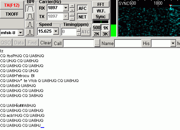Screen dimensions: 180x130
Task: Open the RX carrier frequency dropdown
Action: [x=66, y=8]
